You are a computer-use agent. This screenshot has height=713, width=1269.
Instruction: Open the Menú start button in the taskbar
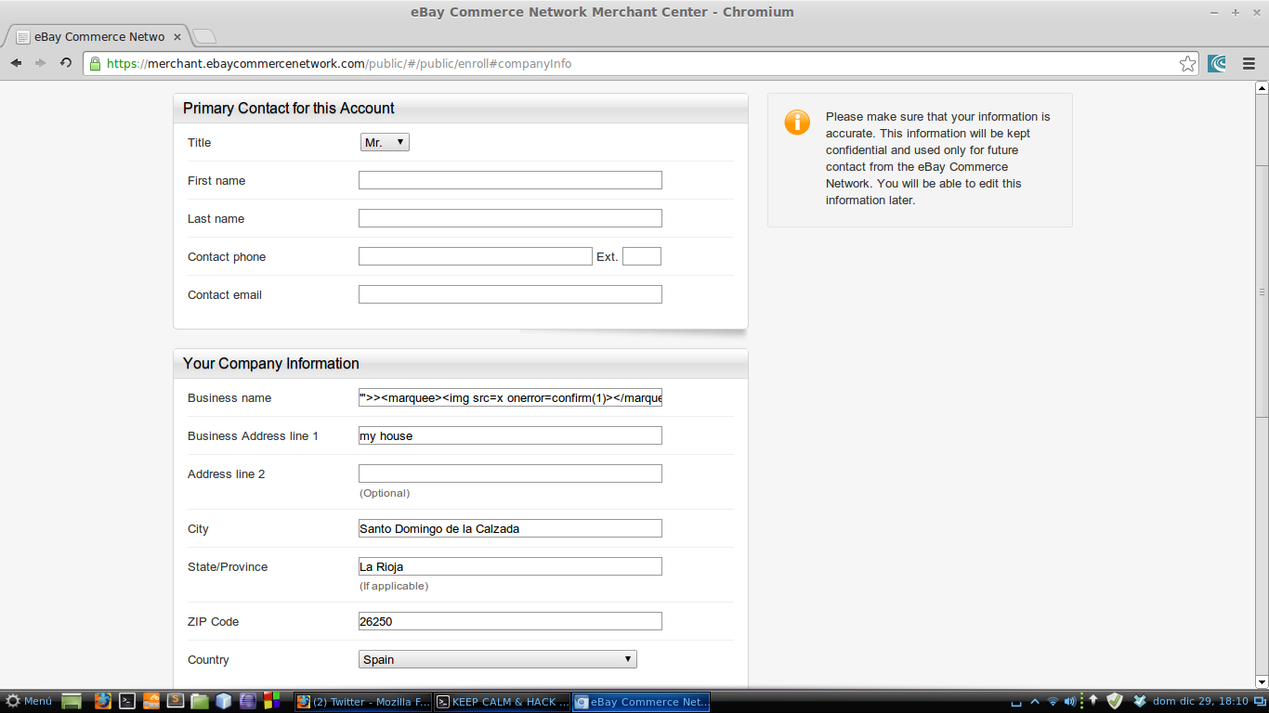[29, 701]
